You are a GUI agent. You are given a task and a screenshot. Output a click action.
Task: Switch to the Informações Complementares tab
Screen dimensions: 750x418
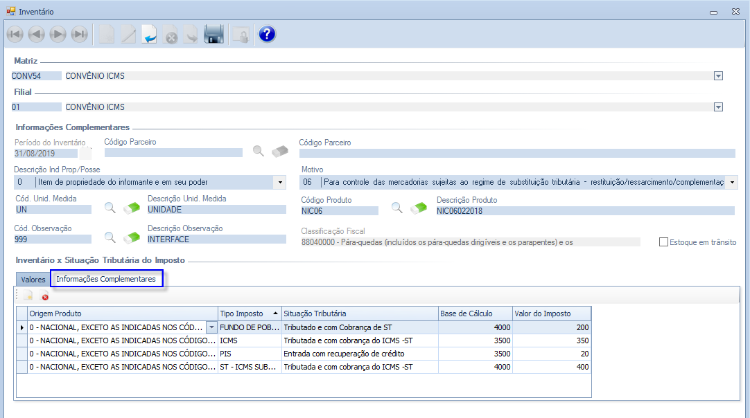click(106, 280)
